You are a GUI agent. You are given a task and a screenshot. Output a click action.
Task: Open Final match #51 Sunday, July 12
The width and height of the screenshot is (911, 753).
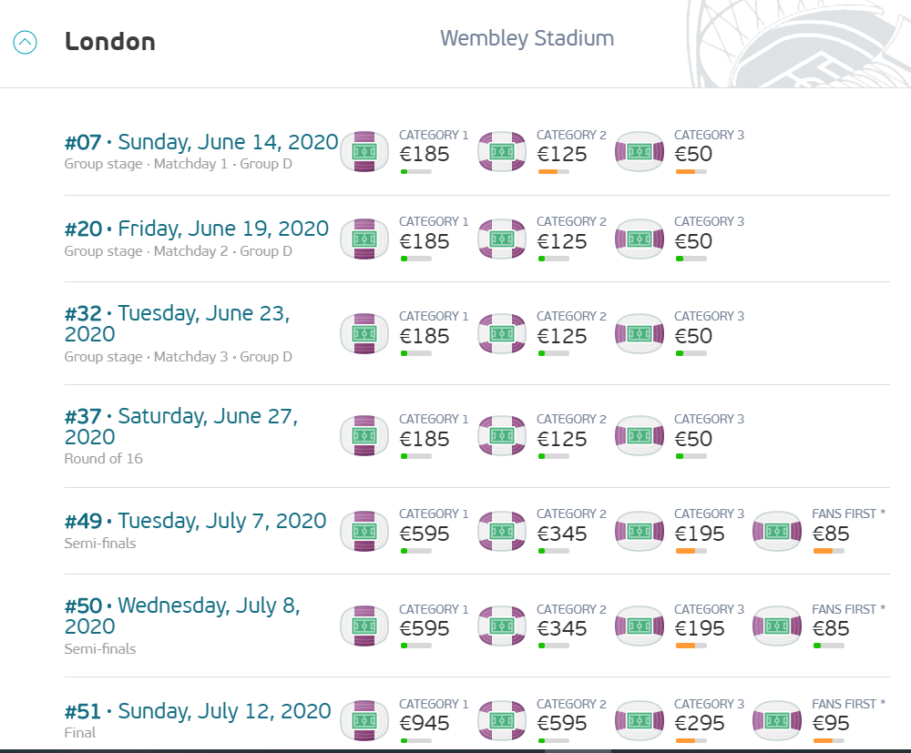(198, 711)
